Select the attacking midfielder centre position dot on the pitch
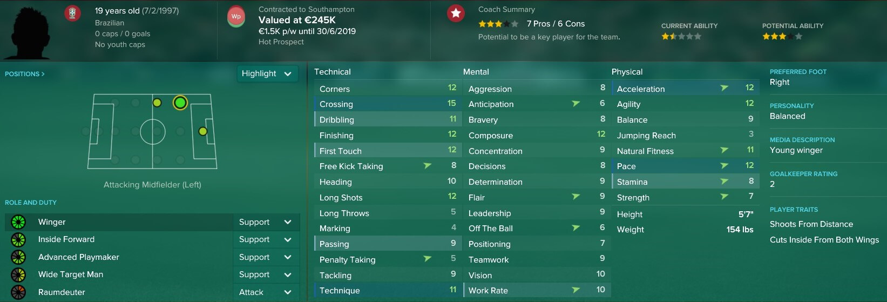The image size is (887, 302). point(180,131)
